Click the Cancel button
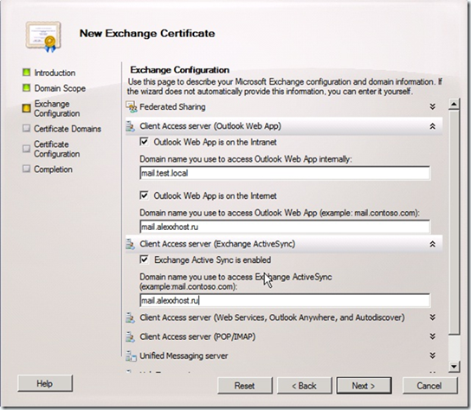Viewport: 471px width, 410px height. tap(429, 386)
